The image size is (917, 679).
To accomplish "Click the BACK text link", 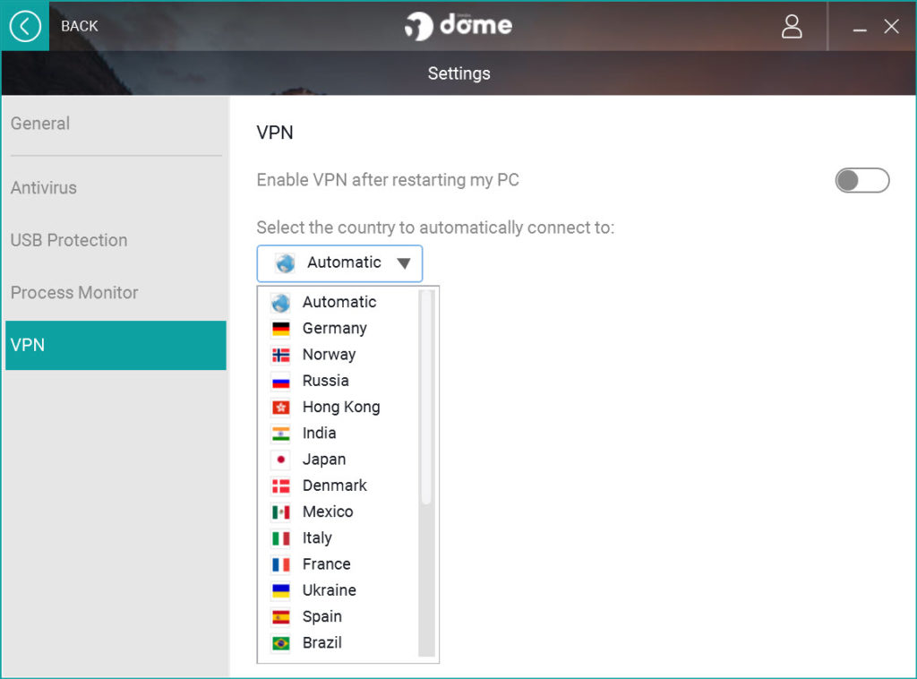I will coord(80,26).
